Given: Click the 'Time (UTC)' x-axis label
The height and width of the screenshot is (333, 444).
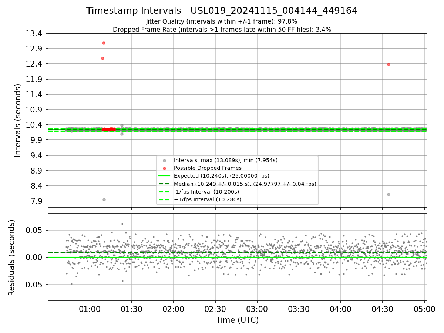Looking at the screenshot, I should (x=238, y=320).
